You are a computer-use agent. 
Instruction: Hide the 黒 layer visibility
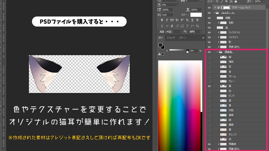point(209,86)
